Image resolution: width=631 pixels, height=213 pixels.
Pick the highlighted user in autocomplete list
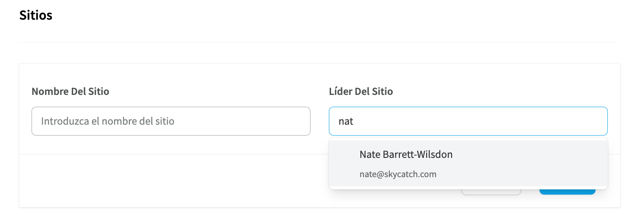[x=468, y=164]
